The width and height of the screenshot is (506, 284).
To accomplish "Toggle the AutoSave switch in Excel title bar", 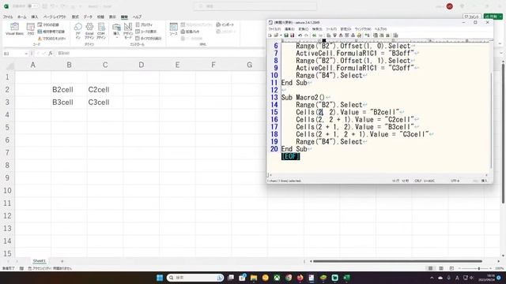I will (x=32, y=6).
